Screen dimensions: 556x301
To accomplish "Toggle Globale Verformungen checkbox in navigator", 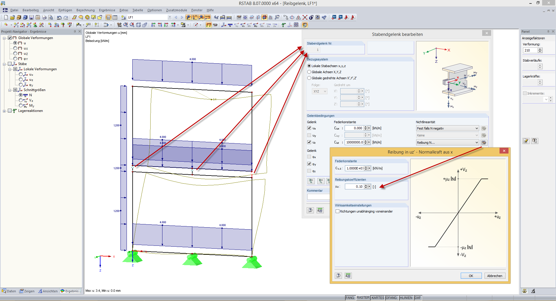I will [x=10, y=38].
